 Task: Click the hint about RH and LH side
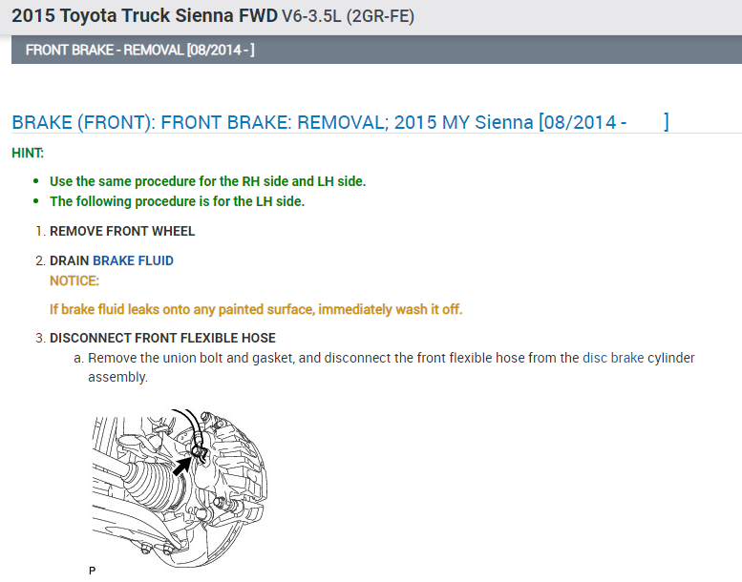point(207,181)
